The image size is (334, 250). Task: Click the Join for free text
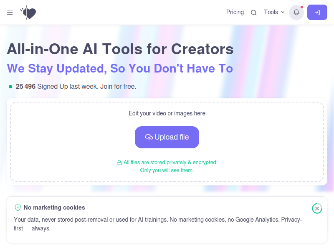click(118, 87)
